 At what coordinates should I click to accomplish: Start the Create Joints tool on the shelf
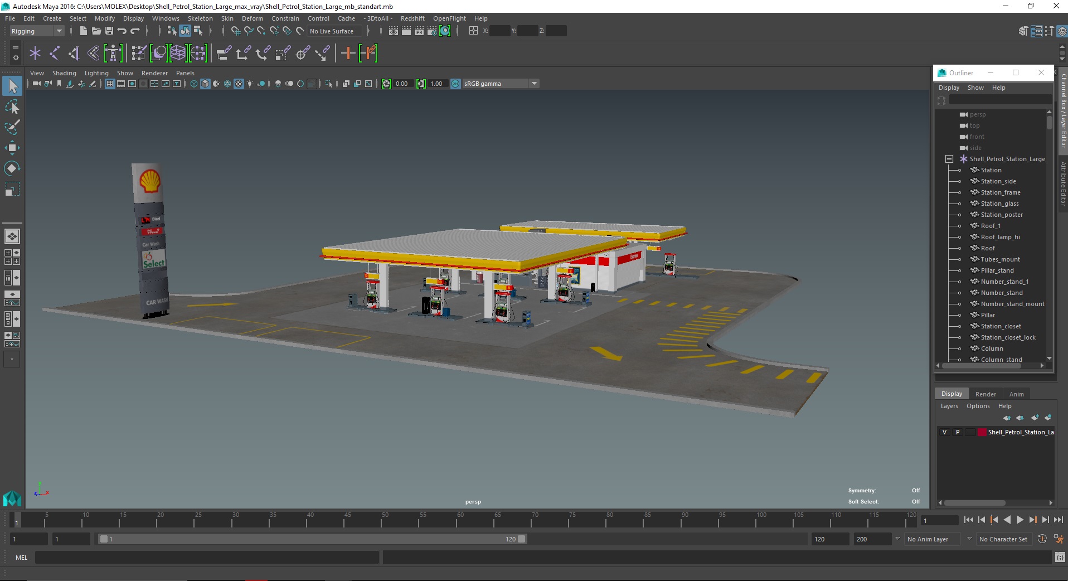point(55,54)
